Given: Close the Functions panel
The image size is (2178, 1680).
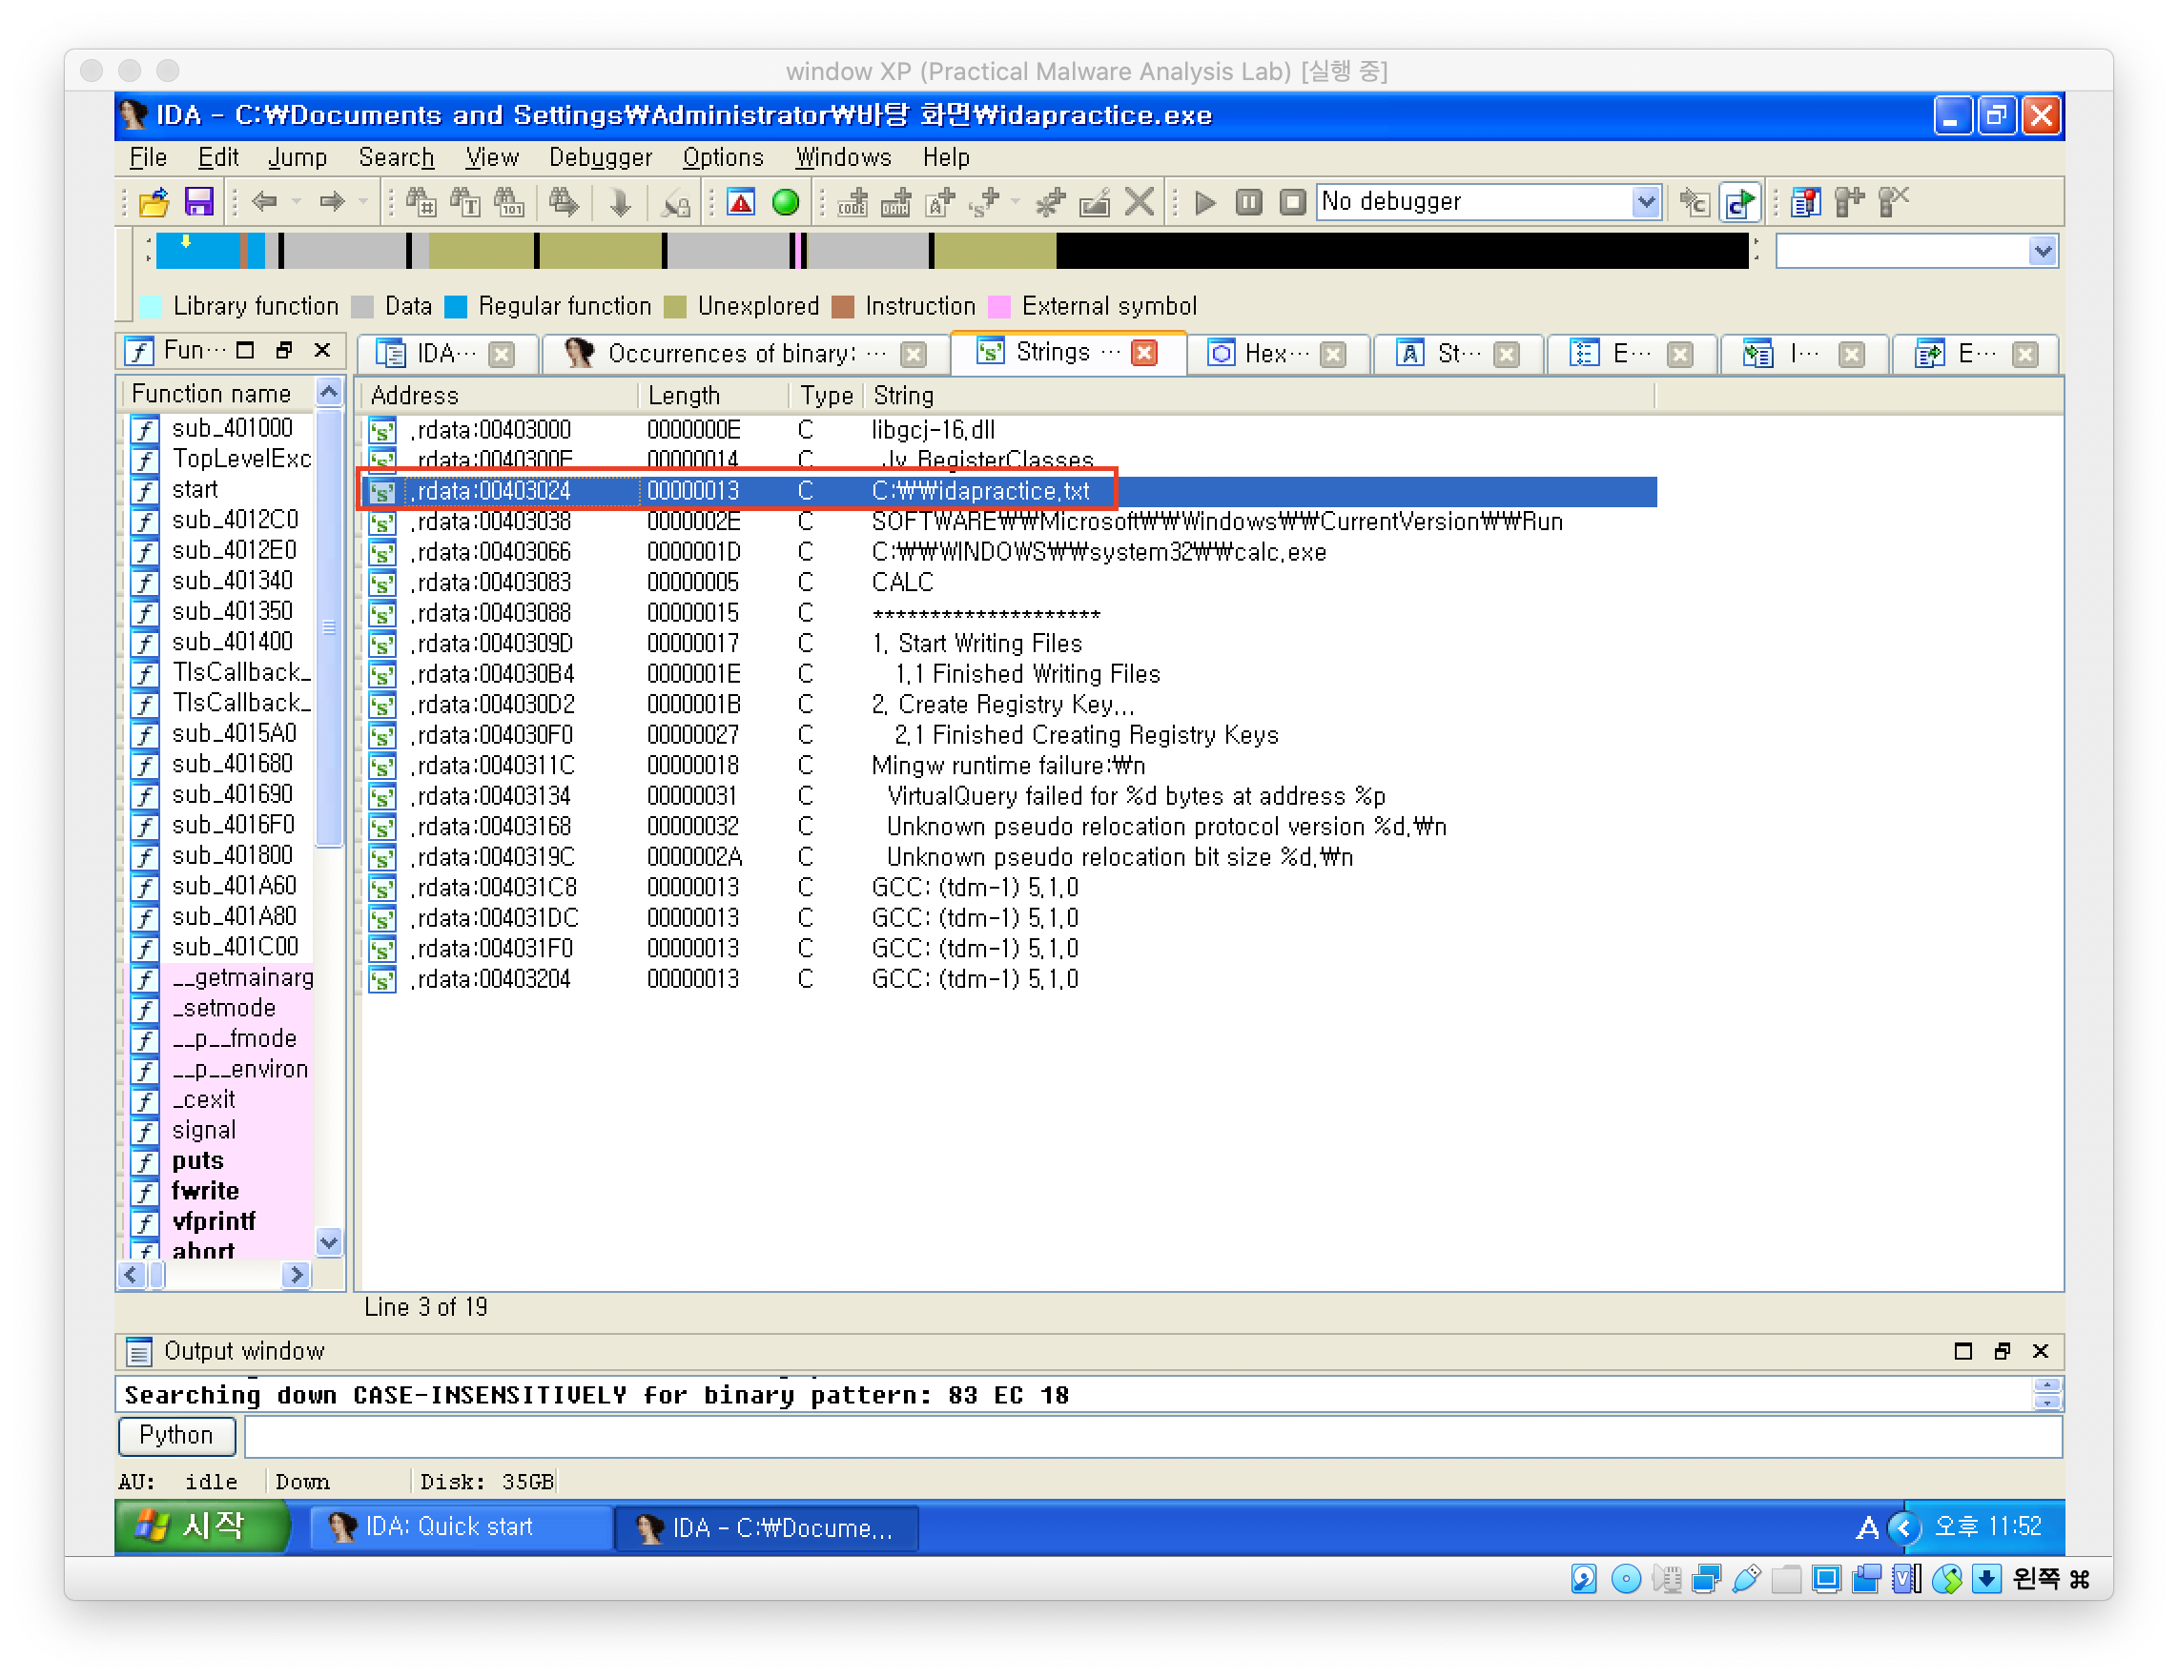Looking at the screenshot, I should point(322,350).
